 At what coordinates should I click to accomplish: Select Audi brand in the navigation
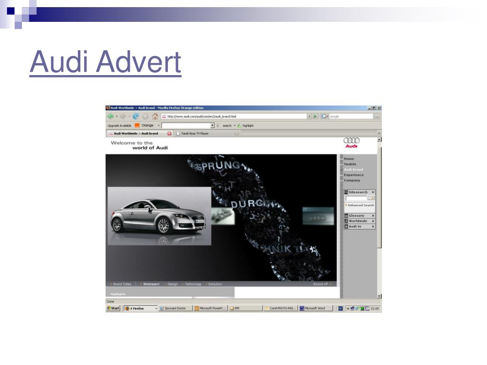coord(353,170)
